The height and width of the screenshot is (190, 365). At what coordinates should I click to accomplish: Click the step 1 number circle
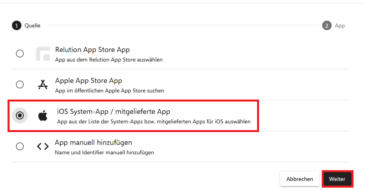click(x=16, y=26)
